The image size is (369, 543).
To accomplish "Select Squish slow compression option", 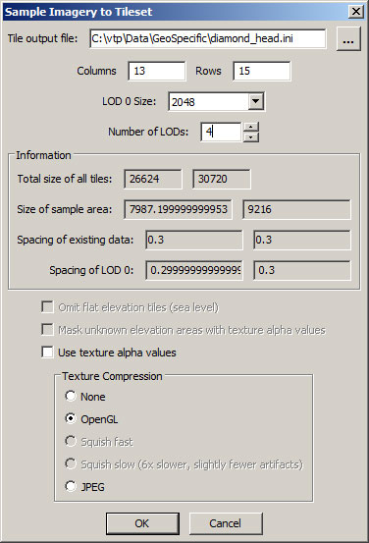I will tap(71, 464).
